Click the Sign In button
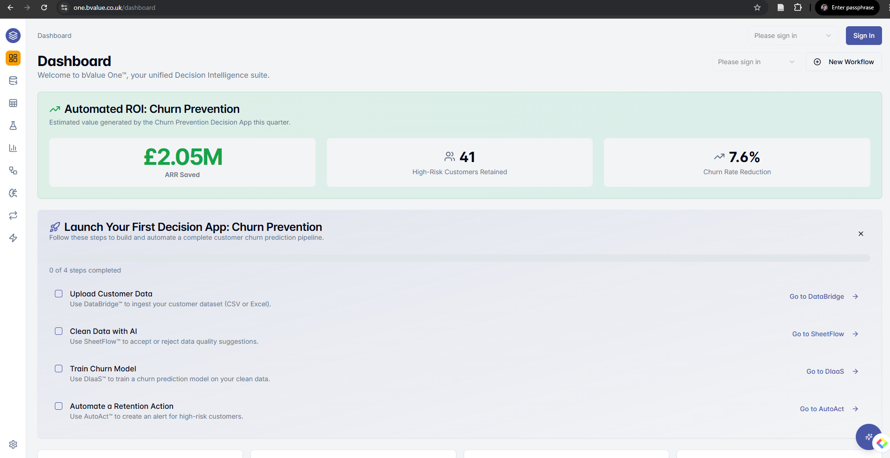 click(x=863, y=35)
